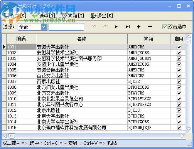
Task: Click horizontal scrollbar right arrow
Action: click(182, 136)
